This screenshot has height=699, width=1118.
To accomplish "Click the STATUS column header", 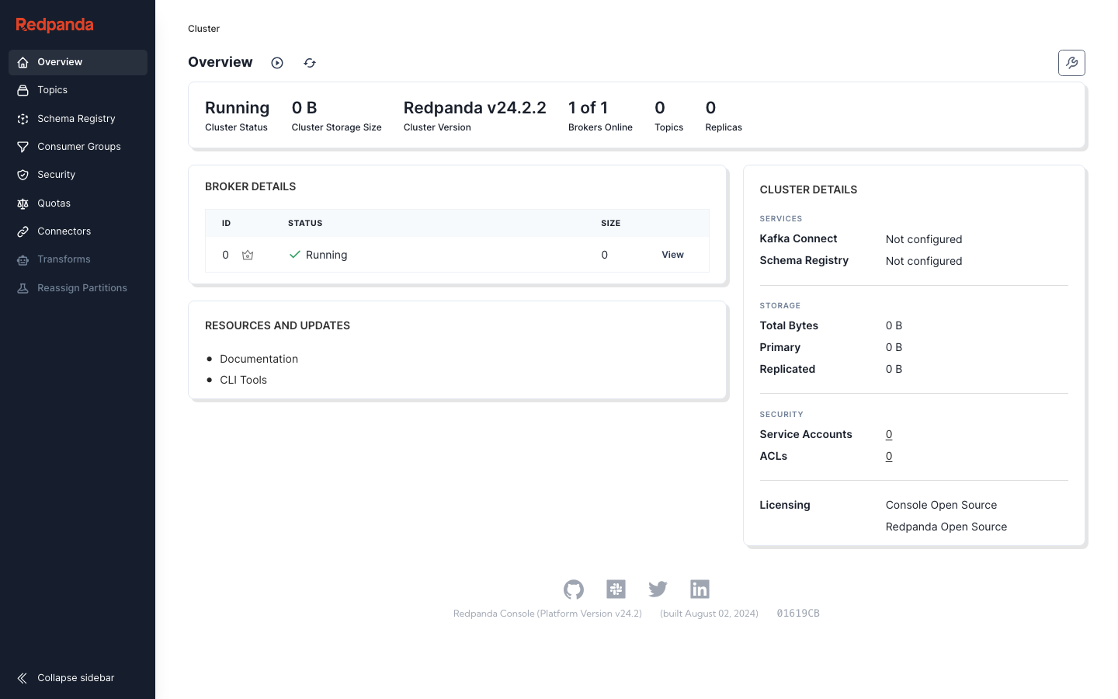I will (x=305, y=223).
